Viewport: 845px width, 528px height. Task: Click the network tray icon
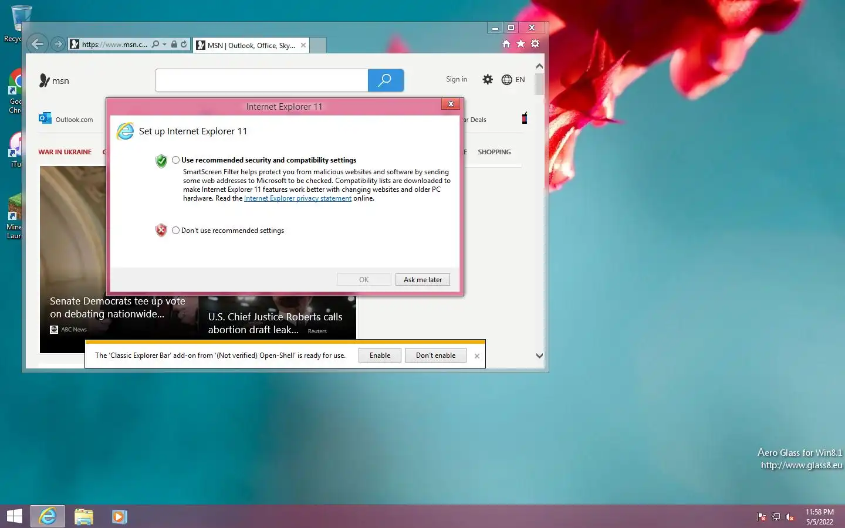776,517
